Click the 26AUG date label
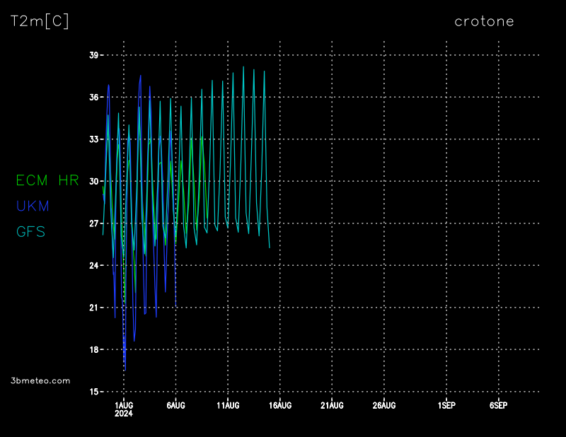 (x=384, y=405)
